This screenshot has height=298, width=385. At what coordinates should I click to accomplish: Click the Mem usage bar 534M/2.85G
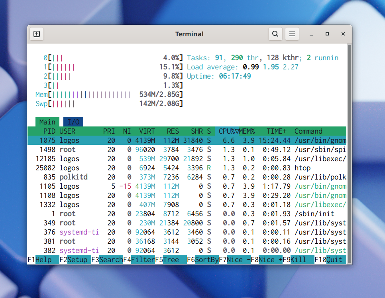coord(109,94)
